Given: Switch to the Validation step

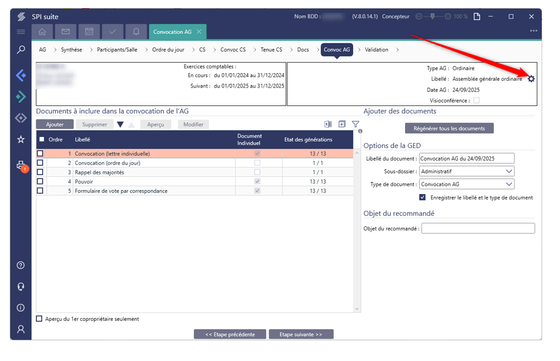Looking at the screenshot, I should (376, 50).
